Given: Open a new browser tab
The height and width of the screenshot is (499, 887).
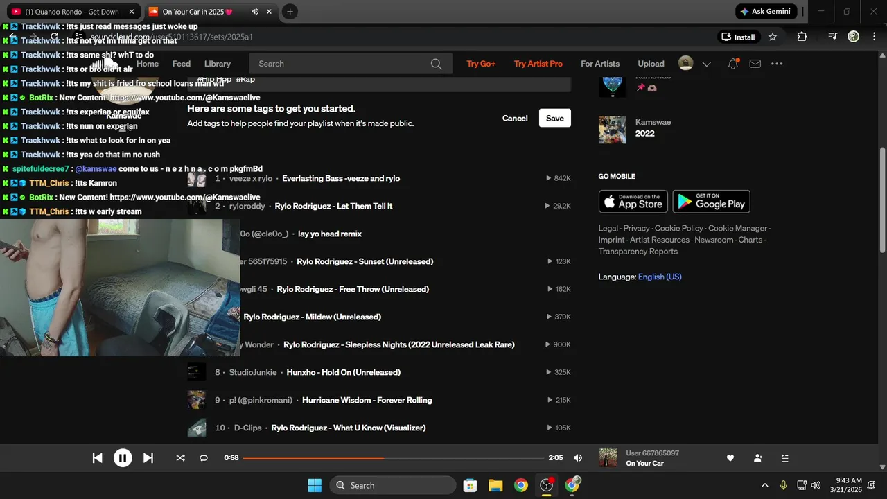Looking at the screenshot, I should [x=290, y=12].
